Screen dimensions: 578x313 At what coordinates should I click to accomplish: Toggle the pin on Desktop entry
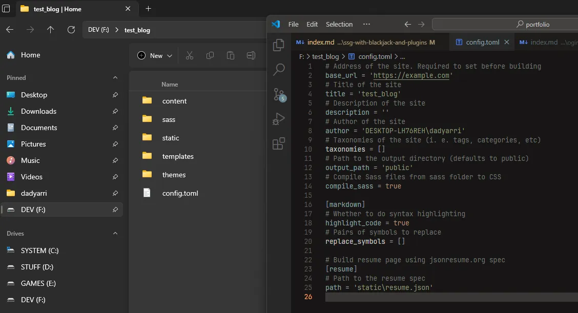(115, 95)
